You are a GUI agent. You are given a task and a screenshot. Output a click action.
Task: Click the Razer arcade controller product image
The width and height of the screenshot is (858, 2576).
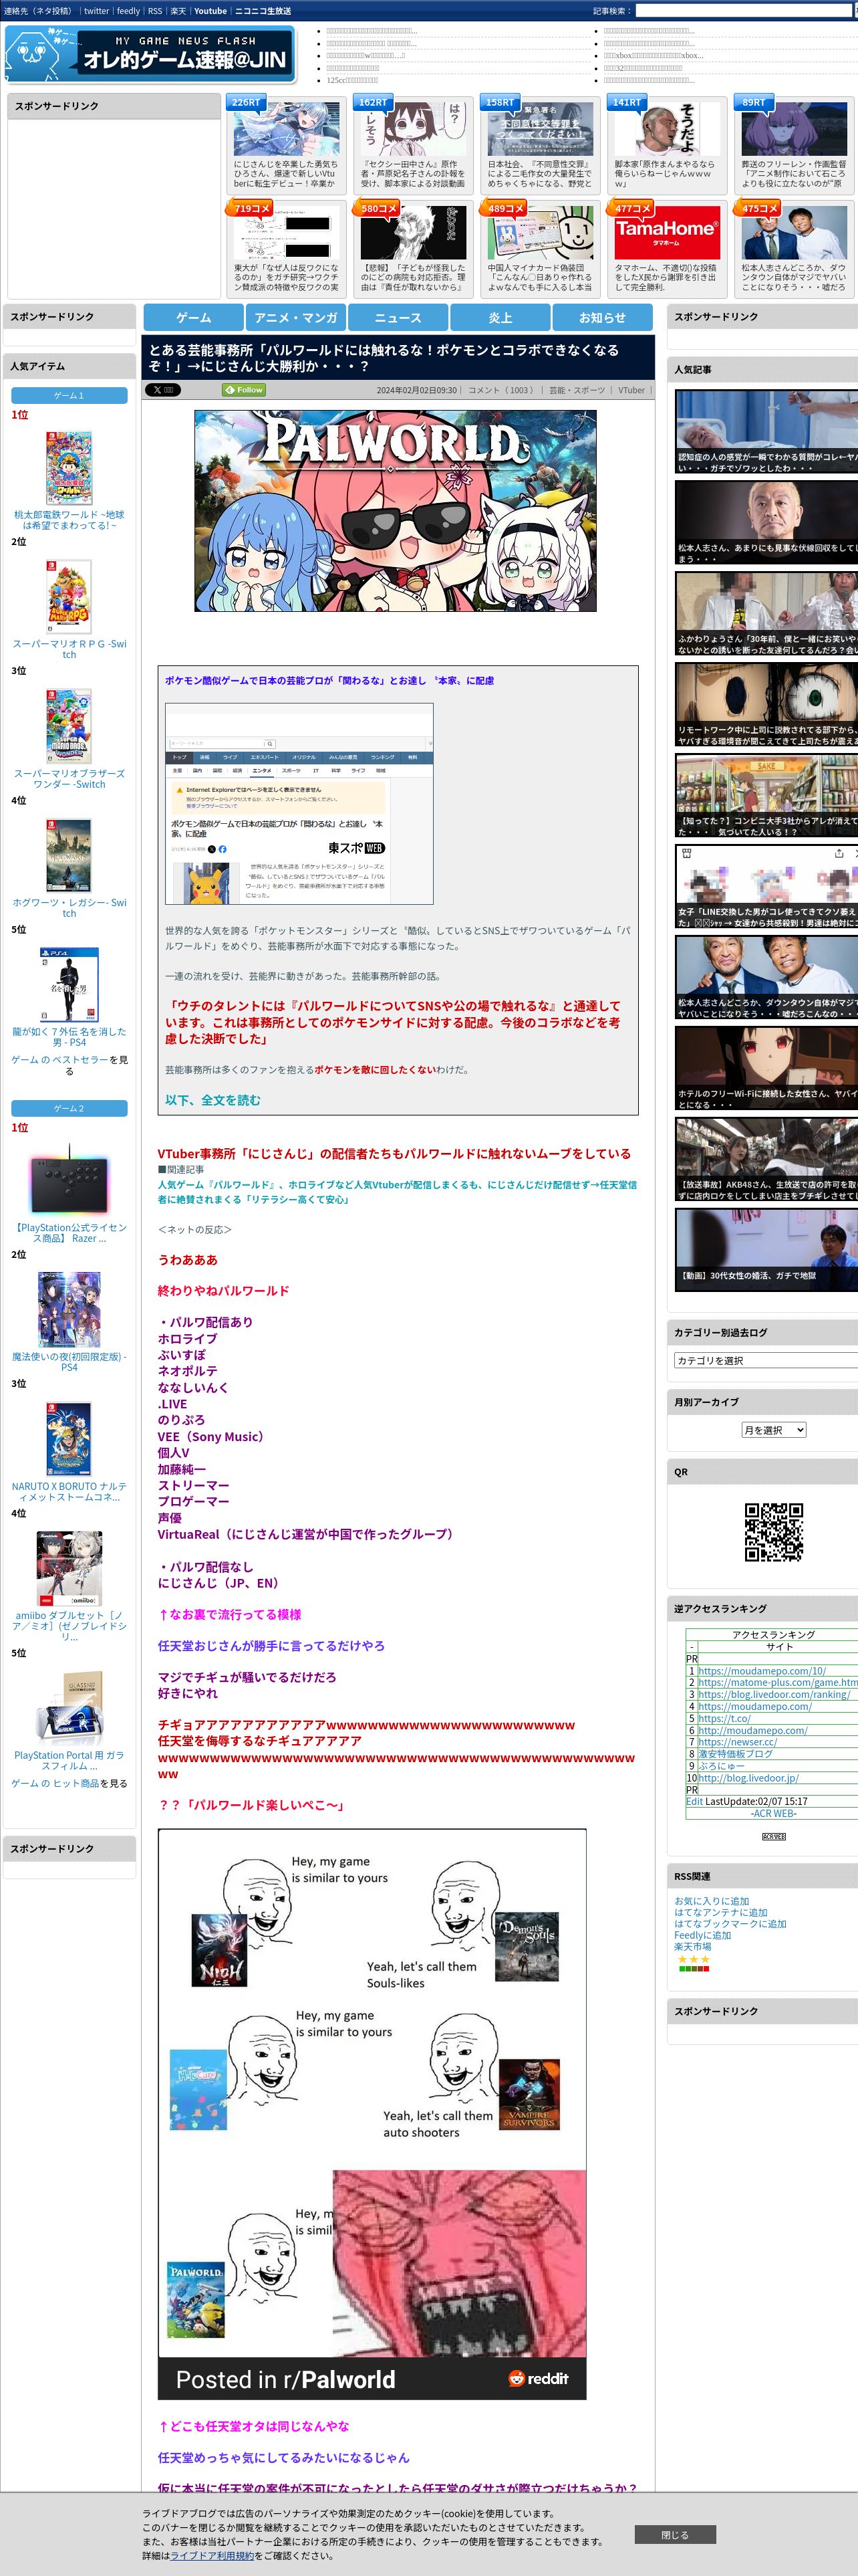pyautogui.click(x=69, y=1180)
